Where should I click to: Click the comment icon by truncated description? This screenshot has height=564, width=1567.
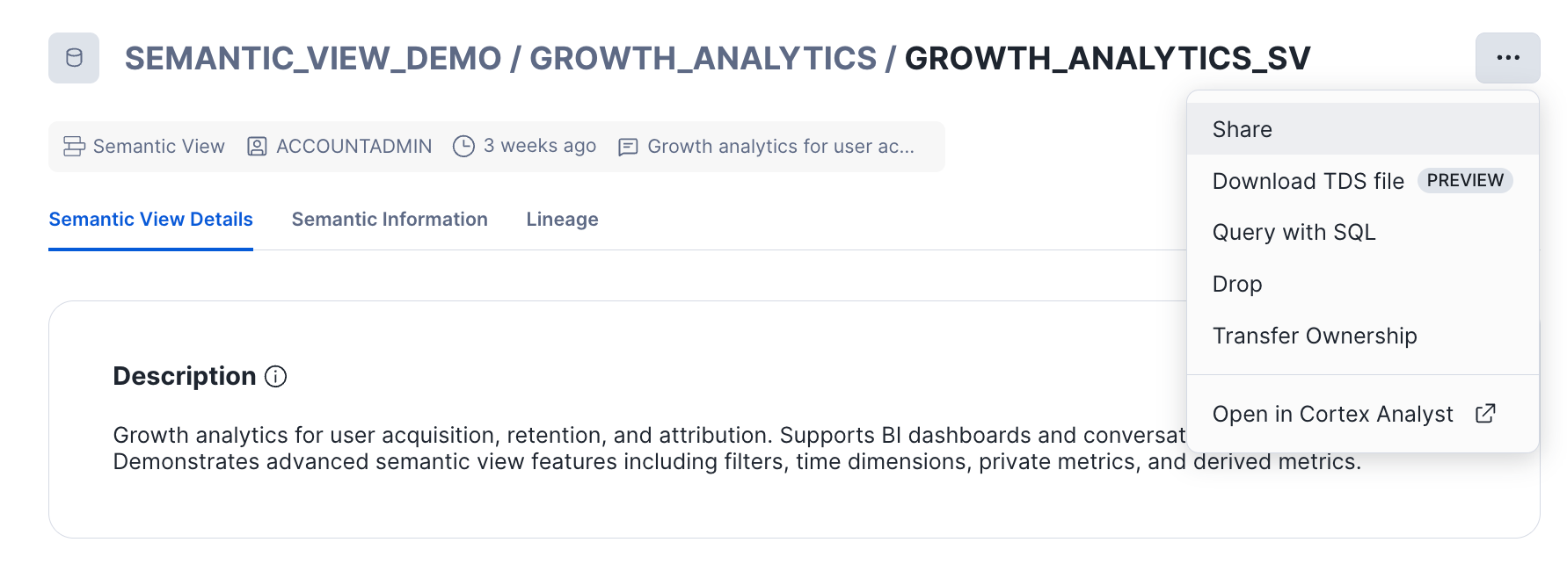(628, 147)
